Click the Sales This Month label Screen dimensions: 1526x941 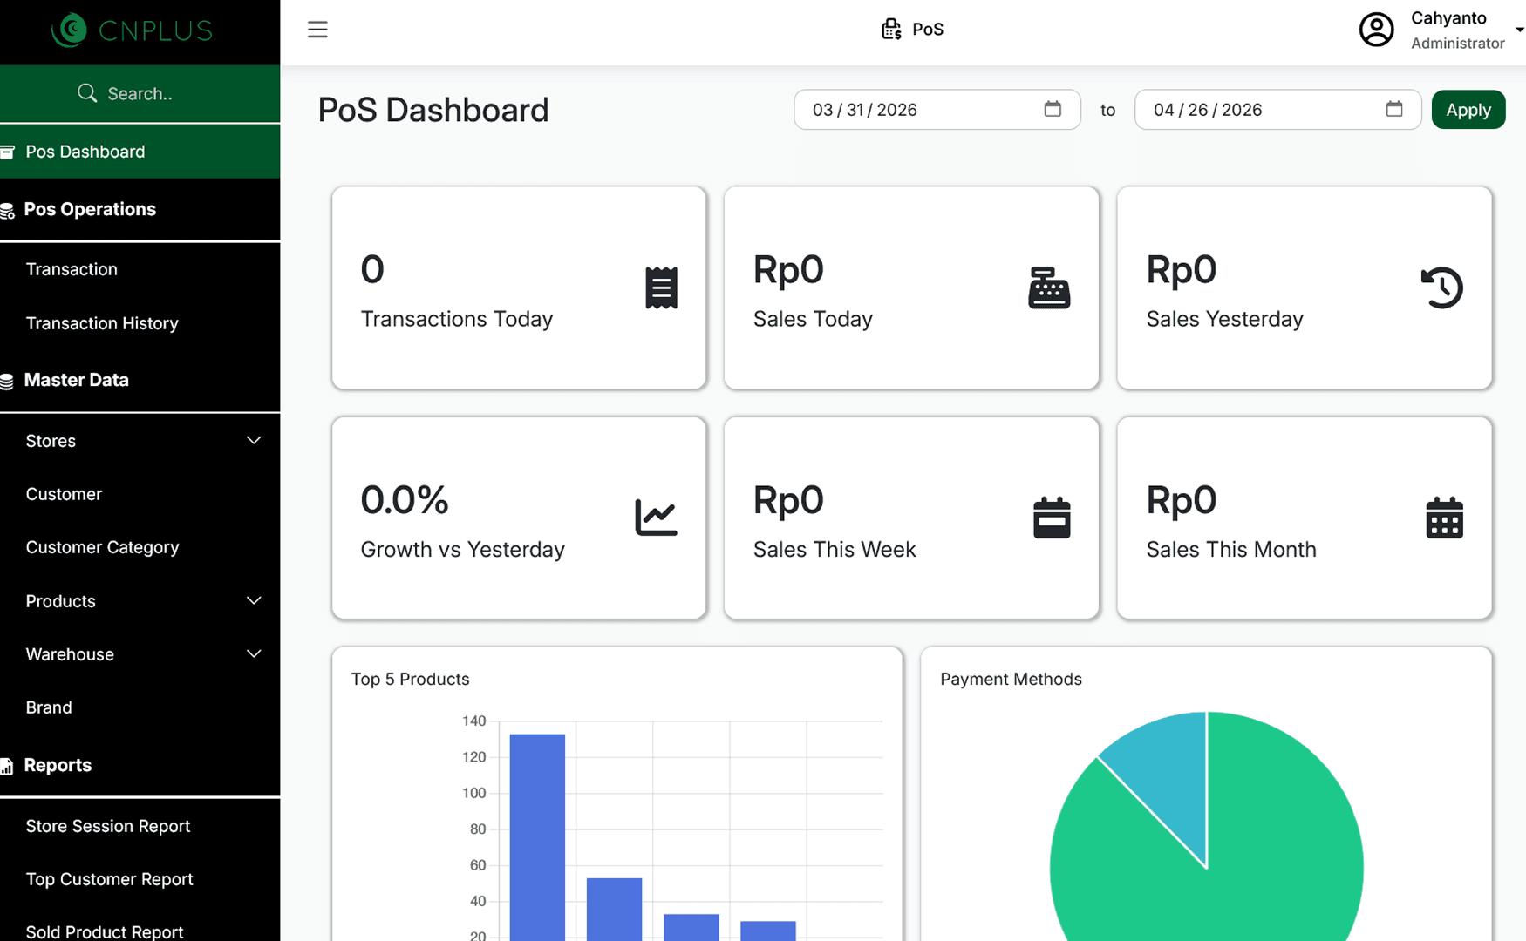click(x=1231, y=550)
